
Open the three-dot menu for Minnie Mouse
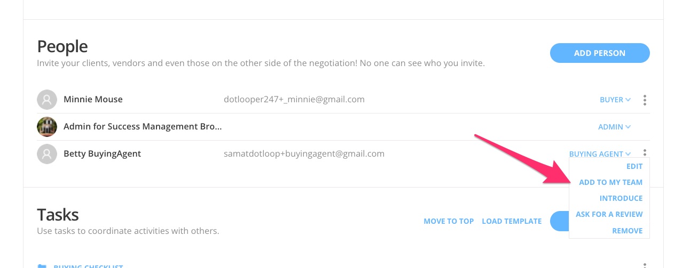645,100
